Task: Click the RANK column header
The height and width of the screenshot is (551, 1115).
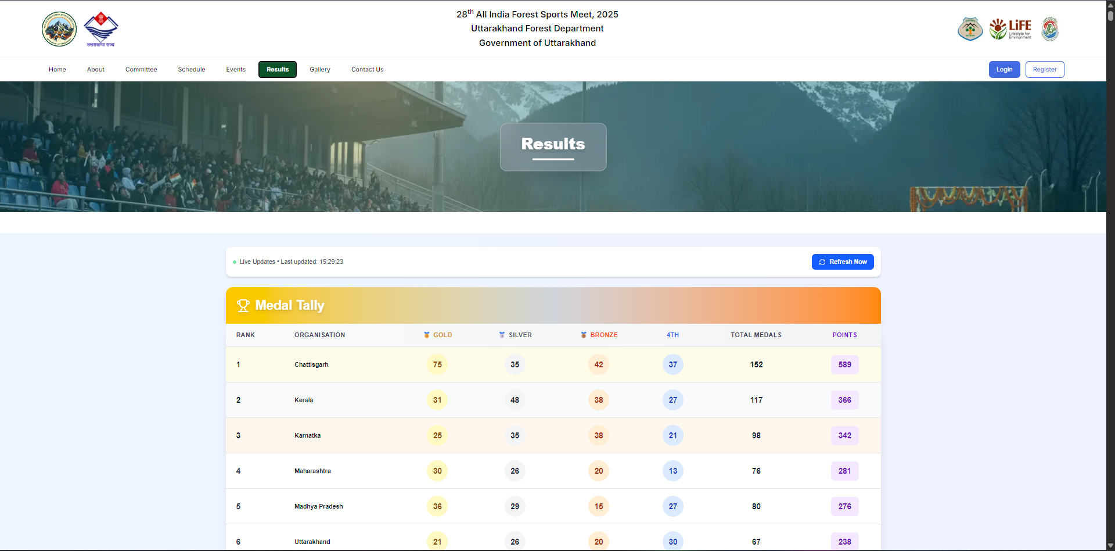Action: coord(246,335)
